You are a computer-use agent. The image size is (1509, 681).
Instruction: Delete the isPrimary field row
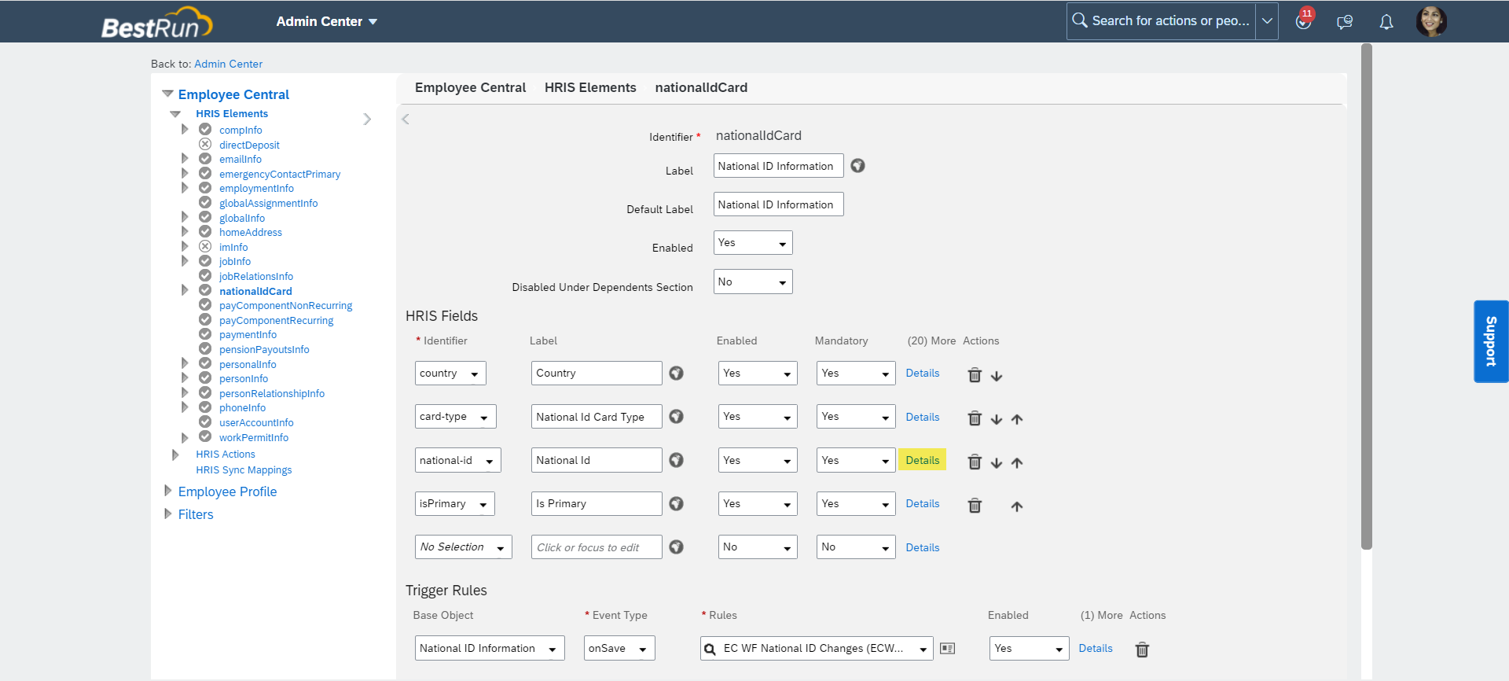click(x=975, y=506)
